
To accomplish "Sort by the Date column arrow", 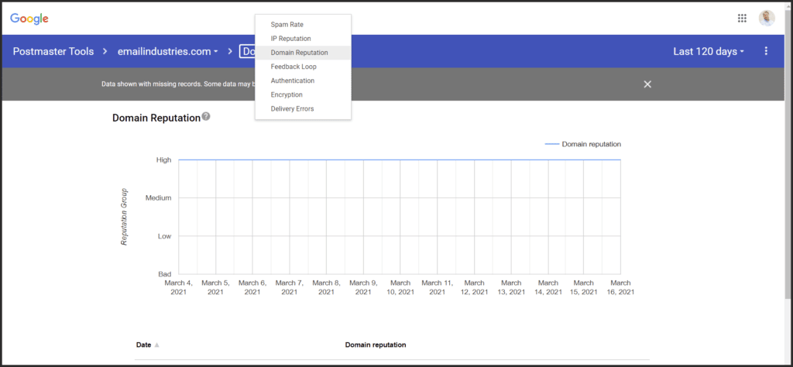I will point(157,345).
